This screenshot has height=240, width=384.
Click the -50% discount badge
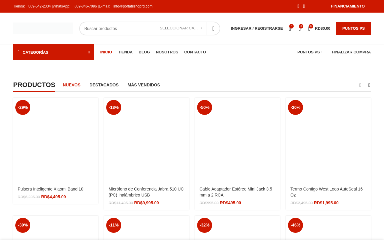pos(205,107)
